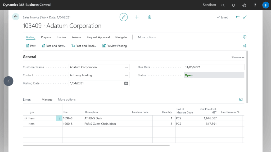The height and width of the screenshot is (152, 271).
Task: Open Customer Name lookup ellipsis
Action: [x=127, y=67]
